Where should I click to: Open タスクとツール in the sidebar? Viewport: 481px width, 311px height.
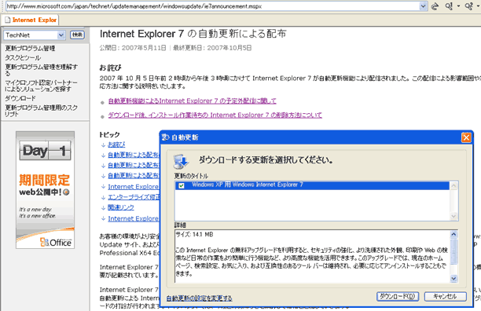(23, 57)
